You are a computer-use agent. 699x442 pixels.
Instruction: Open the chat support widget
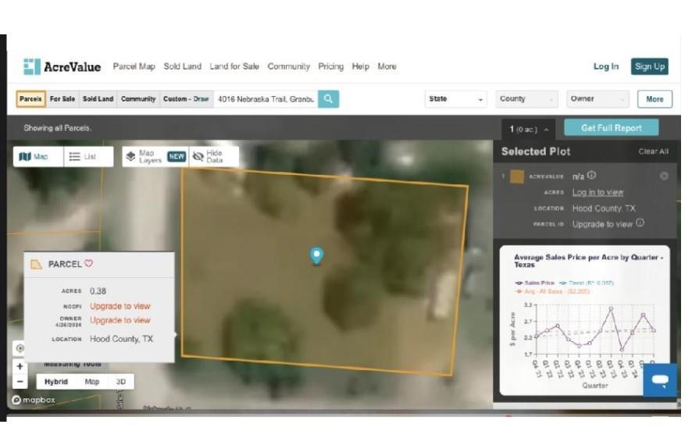[x=660, y=380]
